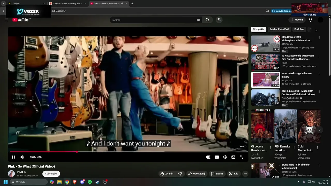Open options for Bruno mars Silk Thunder

[x=319, y=165]
